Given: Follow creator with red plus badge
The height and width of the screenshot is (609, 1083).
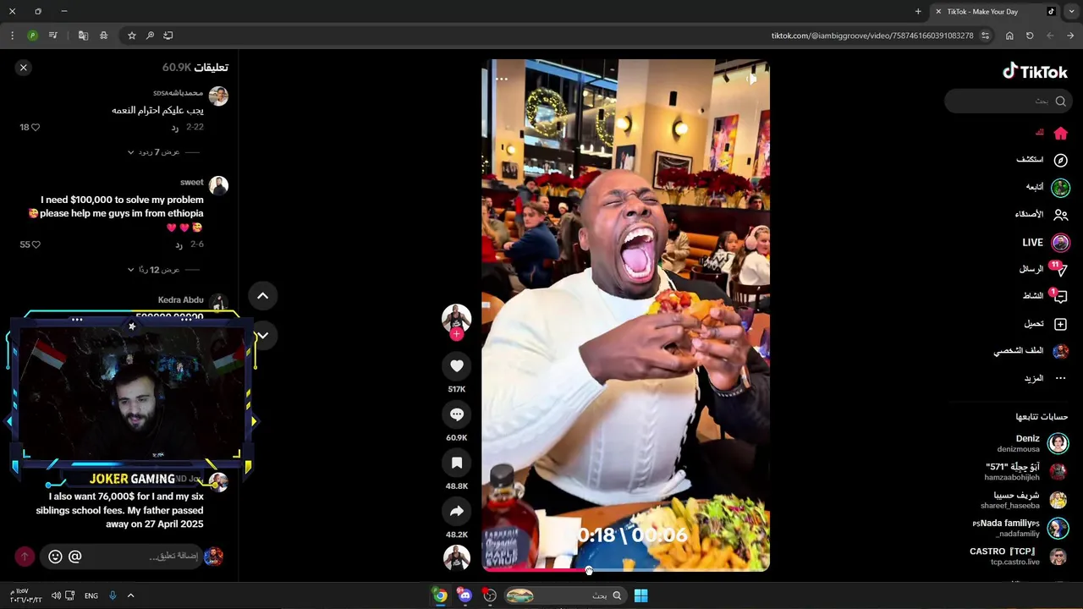Looking at the screenshot, I should (457, 334).
